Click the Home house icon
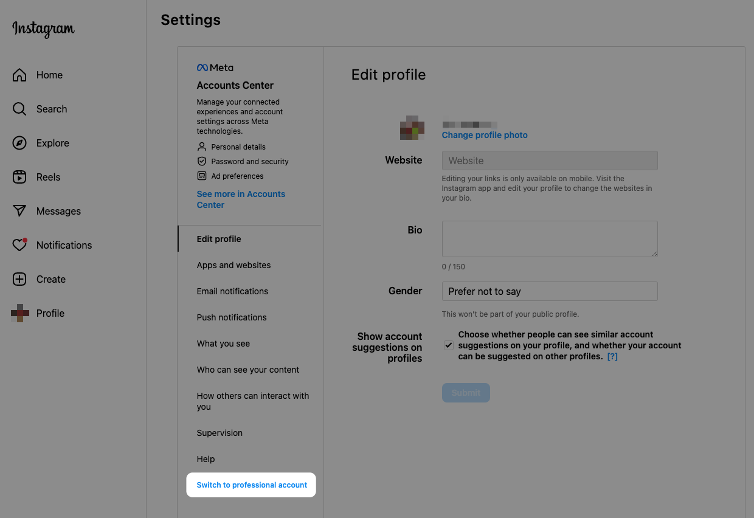 tap(19, 75)
